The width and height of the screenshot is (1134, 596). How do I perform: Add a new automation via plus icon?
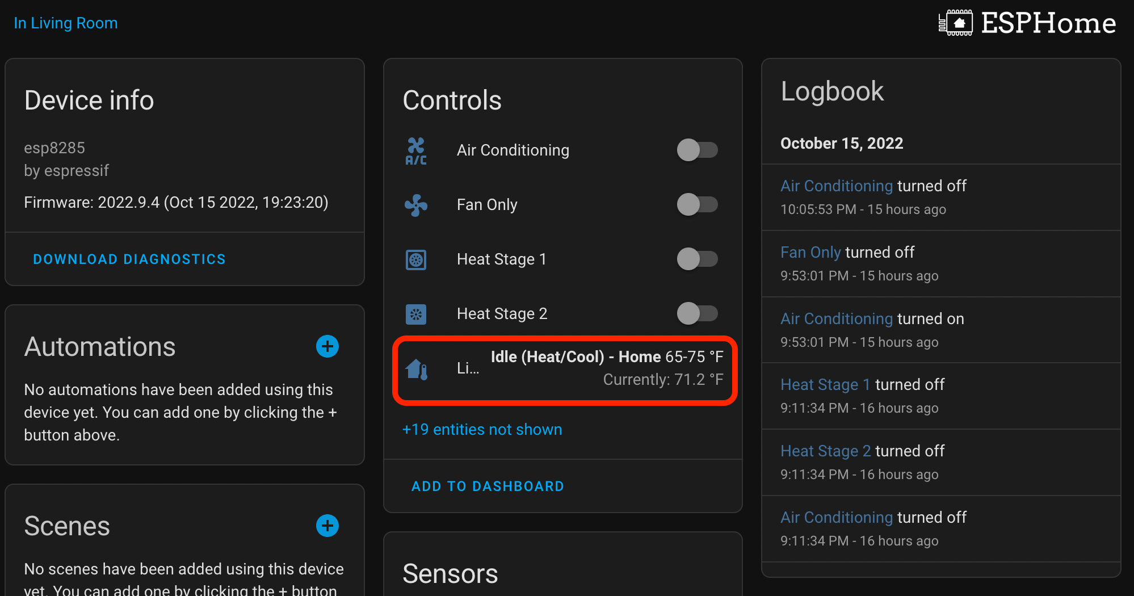click(x=327, y=346)
